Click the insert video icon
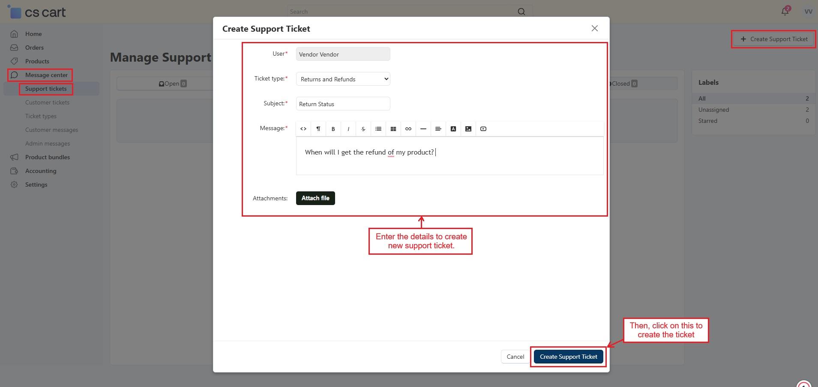The image size is (818, 387). [x=483, y=129]
